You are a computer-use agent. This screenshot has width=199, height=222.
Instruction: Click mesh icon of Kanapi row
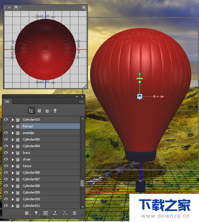[18, 126]
